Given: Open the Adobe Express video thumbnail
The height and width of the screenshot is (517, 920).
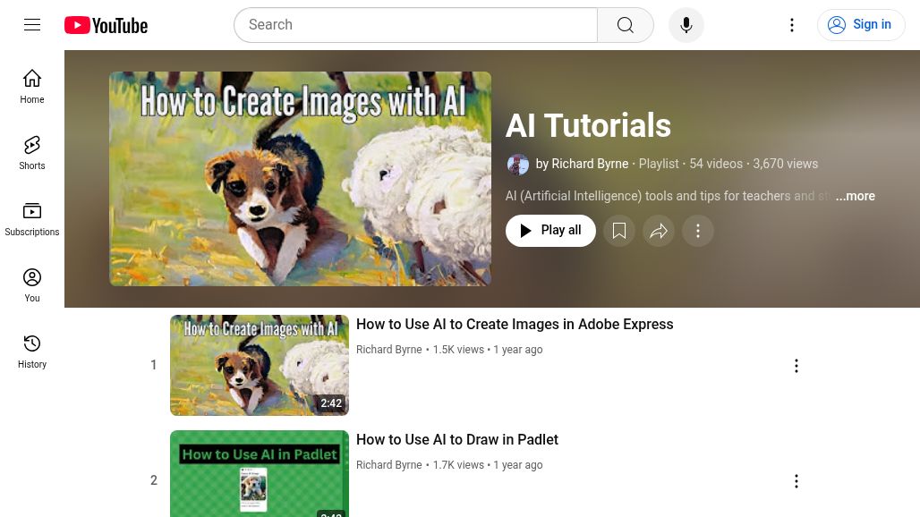Looking at the screenshot, I should [x=260, y=365].
